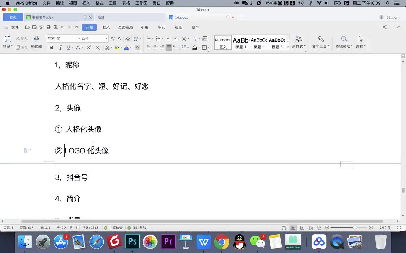Redo the last undone action

click(x=69, y=27)
